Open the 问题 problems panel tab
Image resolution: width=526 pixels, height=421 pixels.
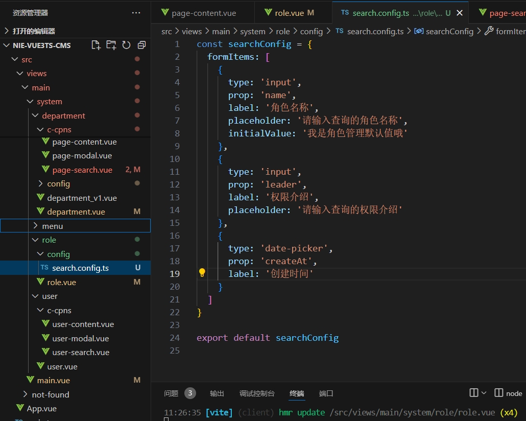pyautogui.click(x=171, y=393)
